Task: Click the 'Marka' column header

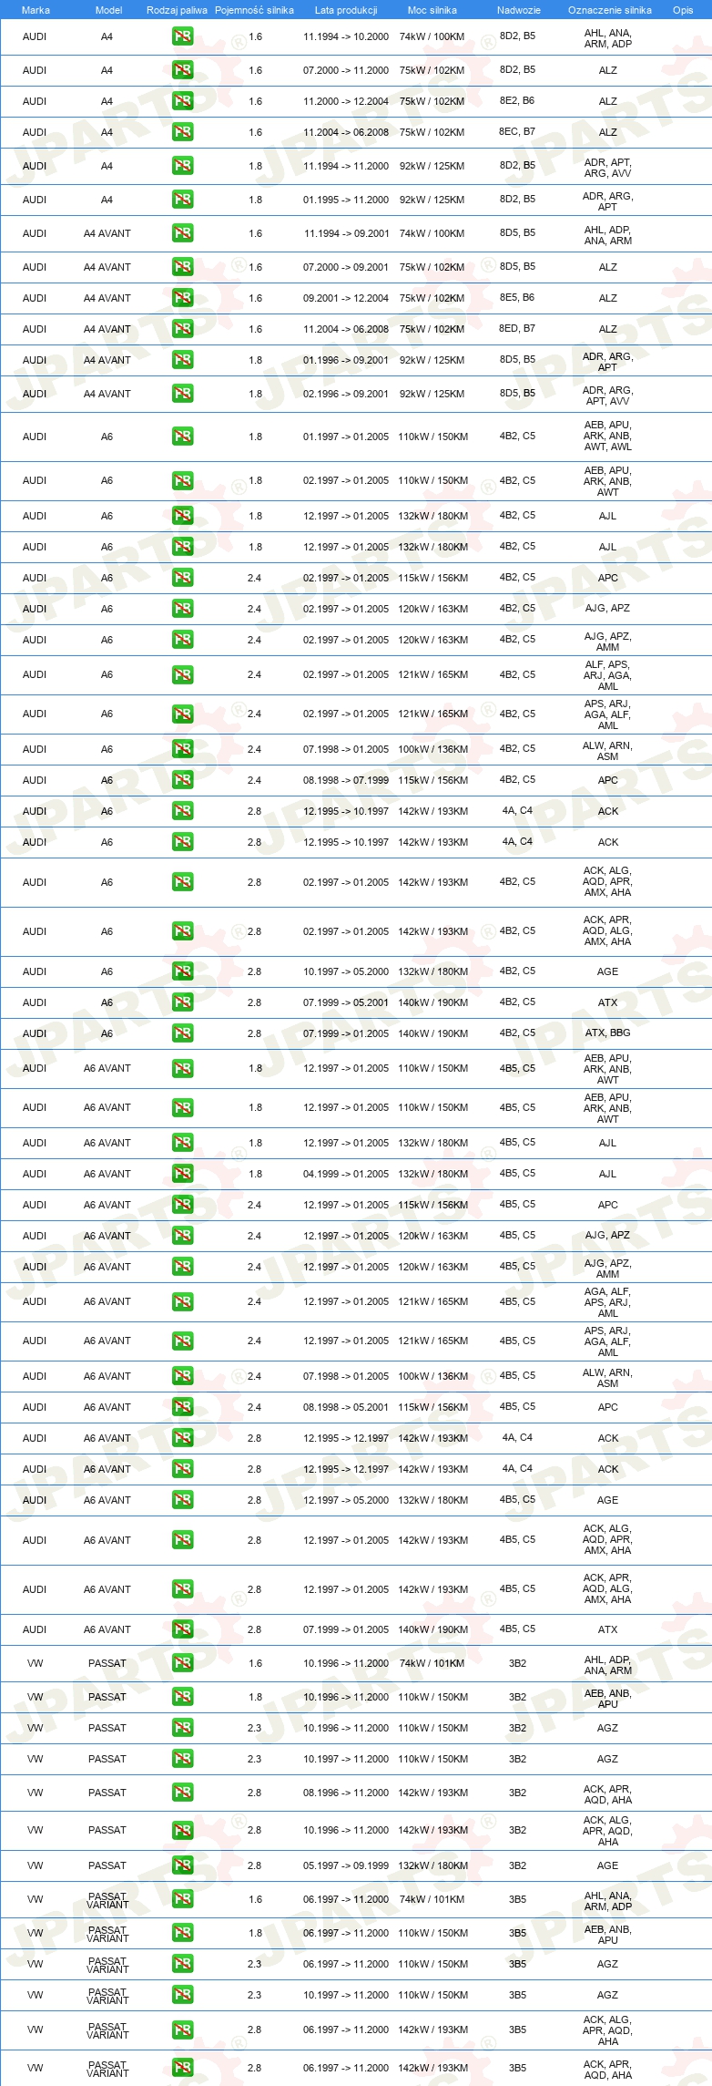Action: [x=36, y=10]
